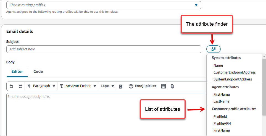Expand the Paragraph style dropdown
Image resolution: width=266 pixels, height=136 pixels.
41,86
